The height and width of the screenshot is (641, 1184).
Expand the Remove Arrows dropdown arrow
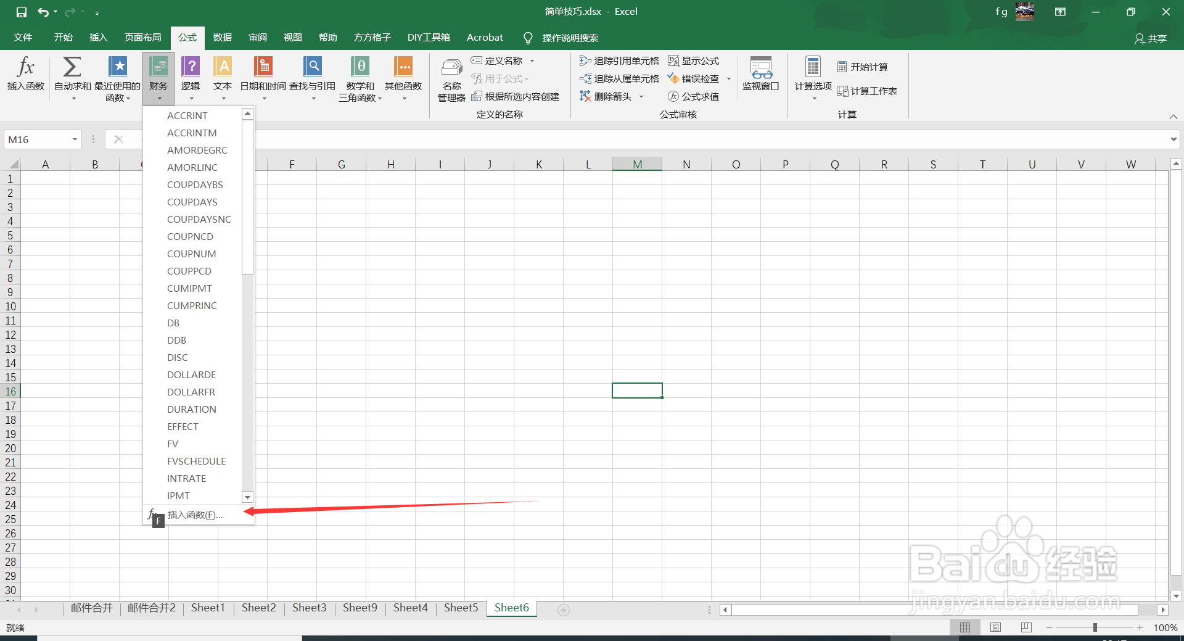pos(641,97)
